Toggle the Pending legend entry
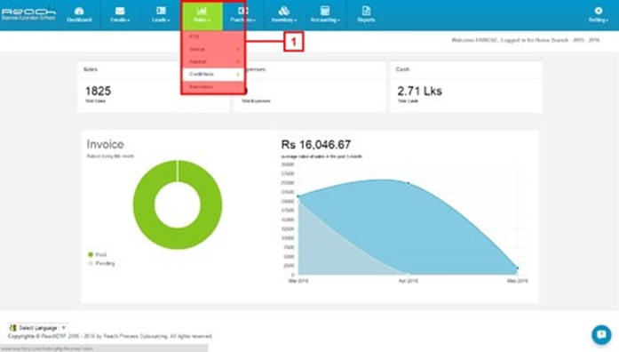Viewport: 619px width, 352px height. coord(101,263)
